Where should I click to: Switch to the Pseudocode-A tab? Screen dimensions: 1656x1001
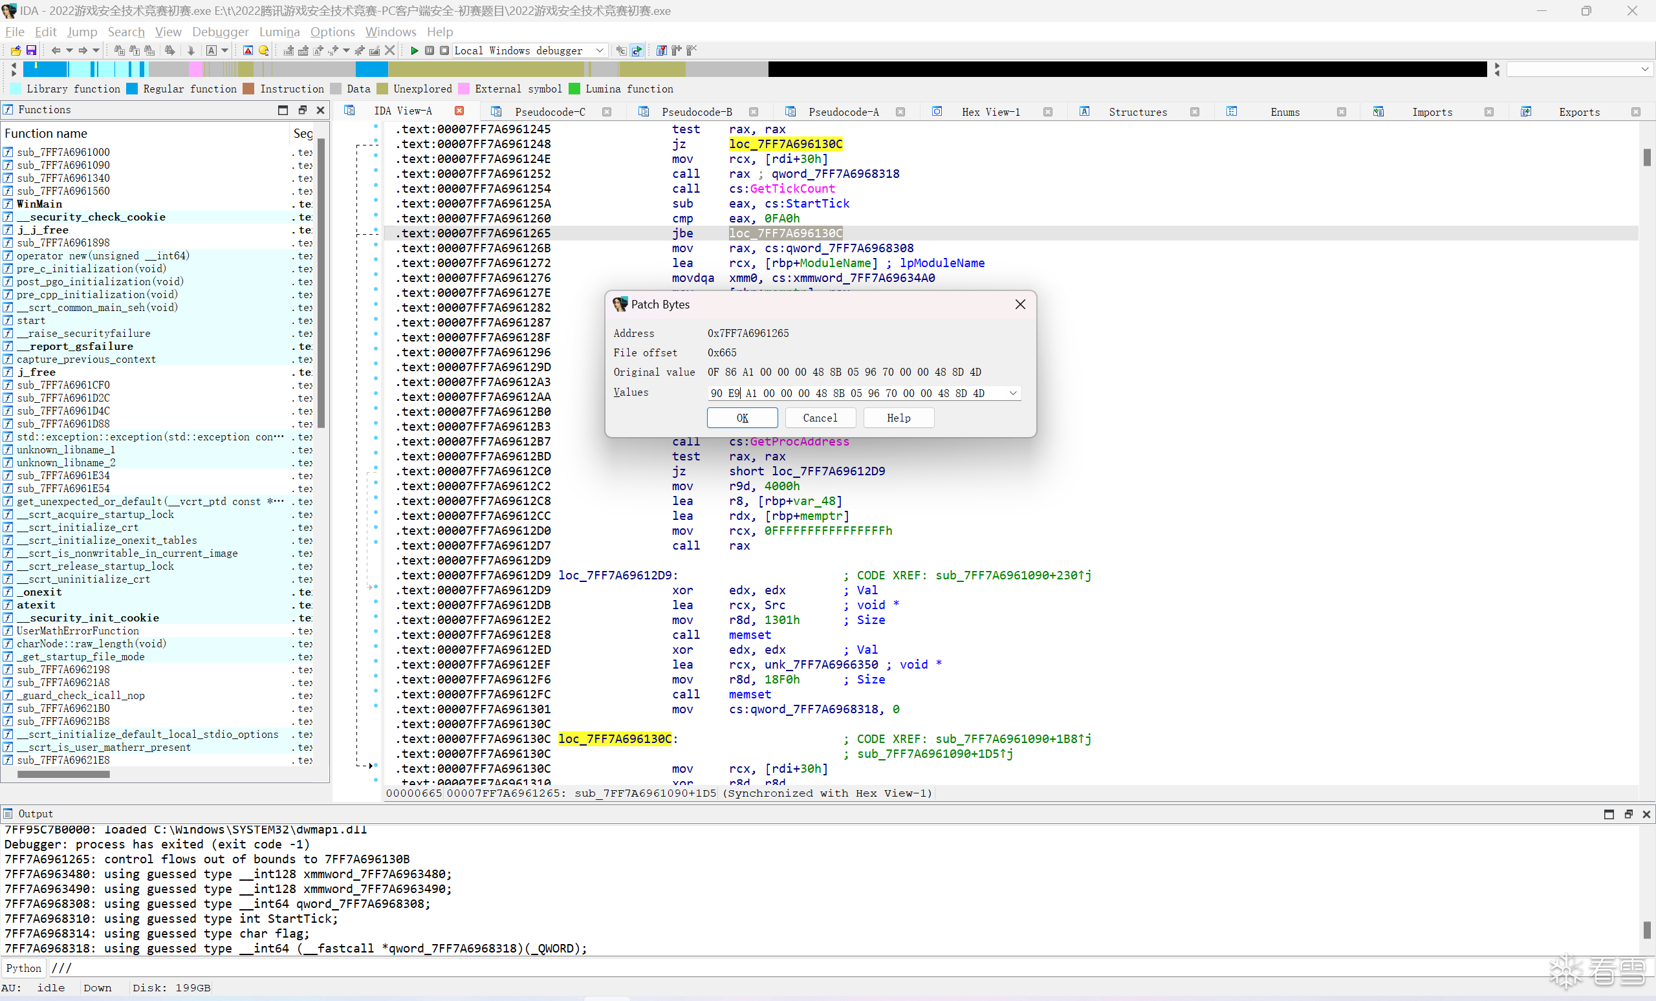843,111
